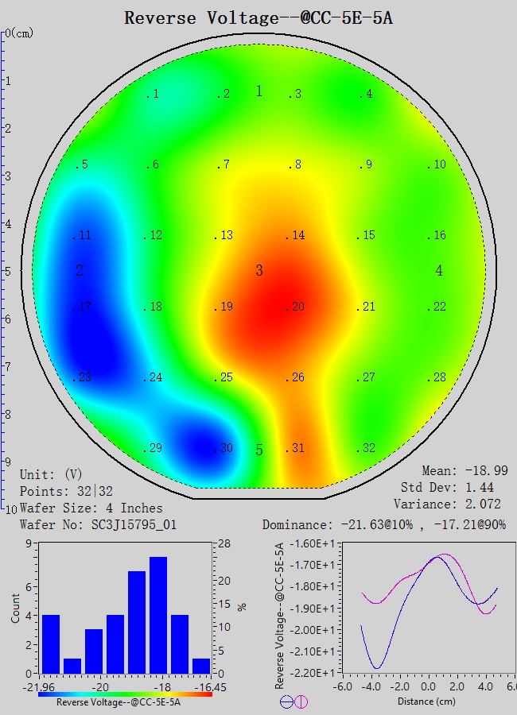Click the rainbow color scale under the histogram
This screenshot has width=517, height=715.
(x=125, y=694)
